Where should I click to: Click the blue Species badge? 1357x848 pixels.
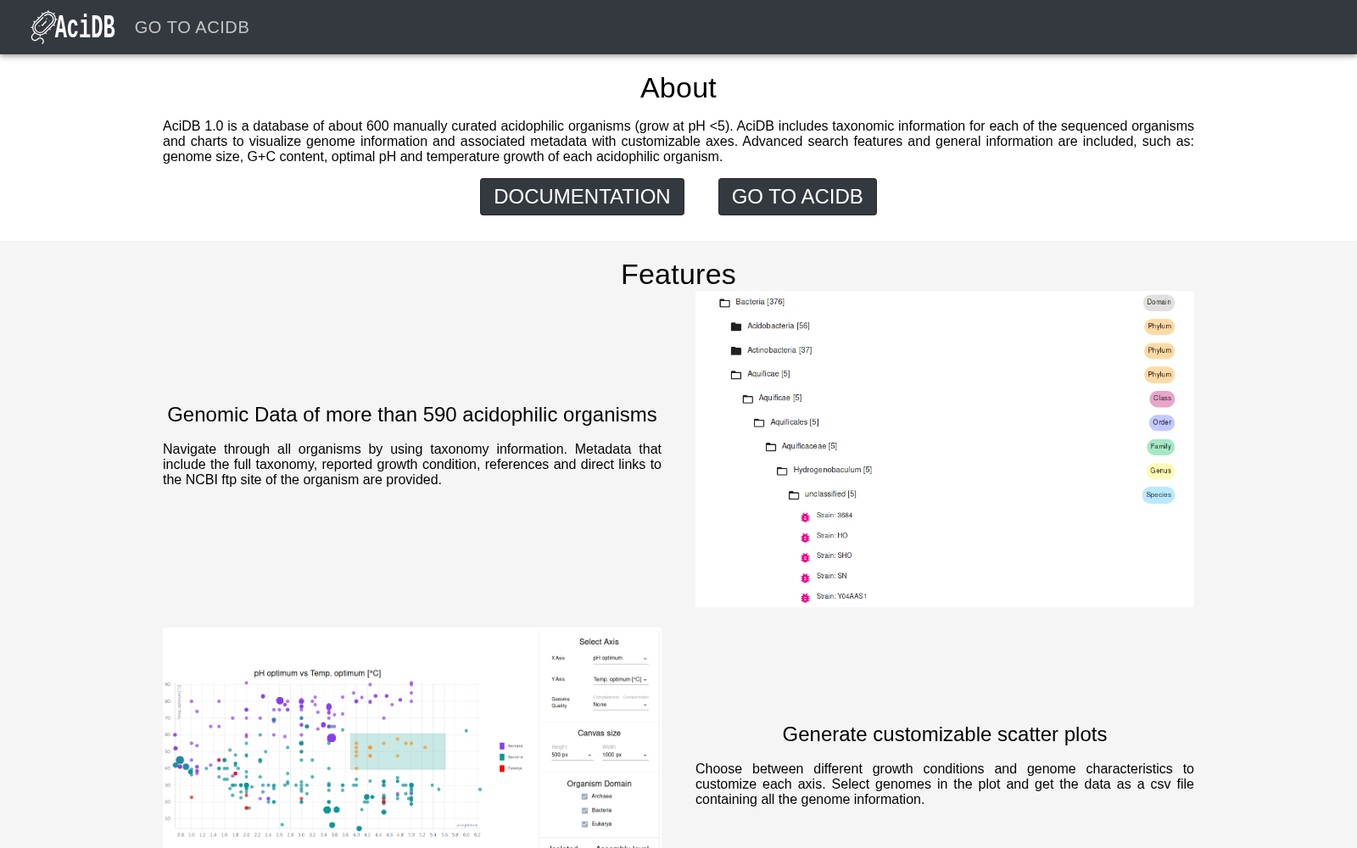coord(1159,495)
